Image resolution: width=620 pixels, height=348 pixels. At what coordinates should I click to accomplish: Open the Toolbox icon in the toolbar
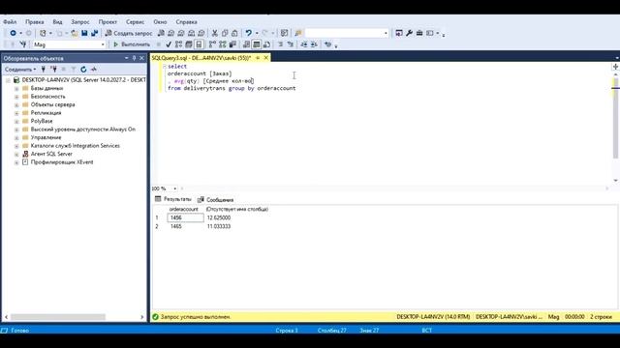[x=419, y=33]
